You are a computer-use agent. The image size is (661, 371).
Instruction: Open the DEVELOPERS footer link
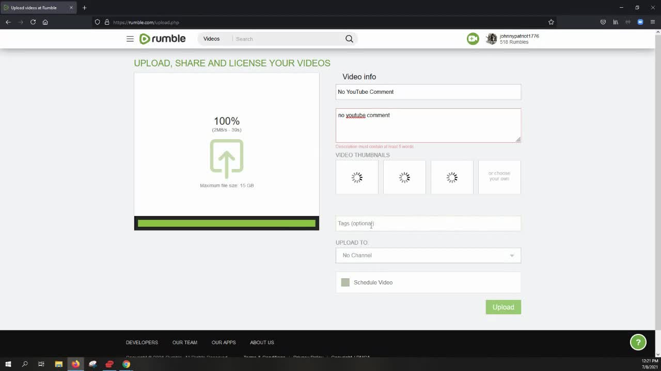pos(142,342)
